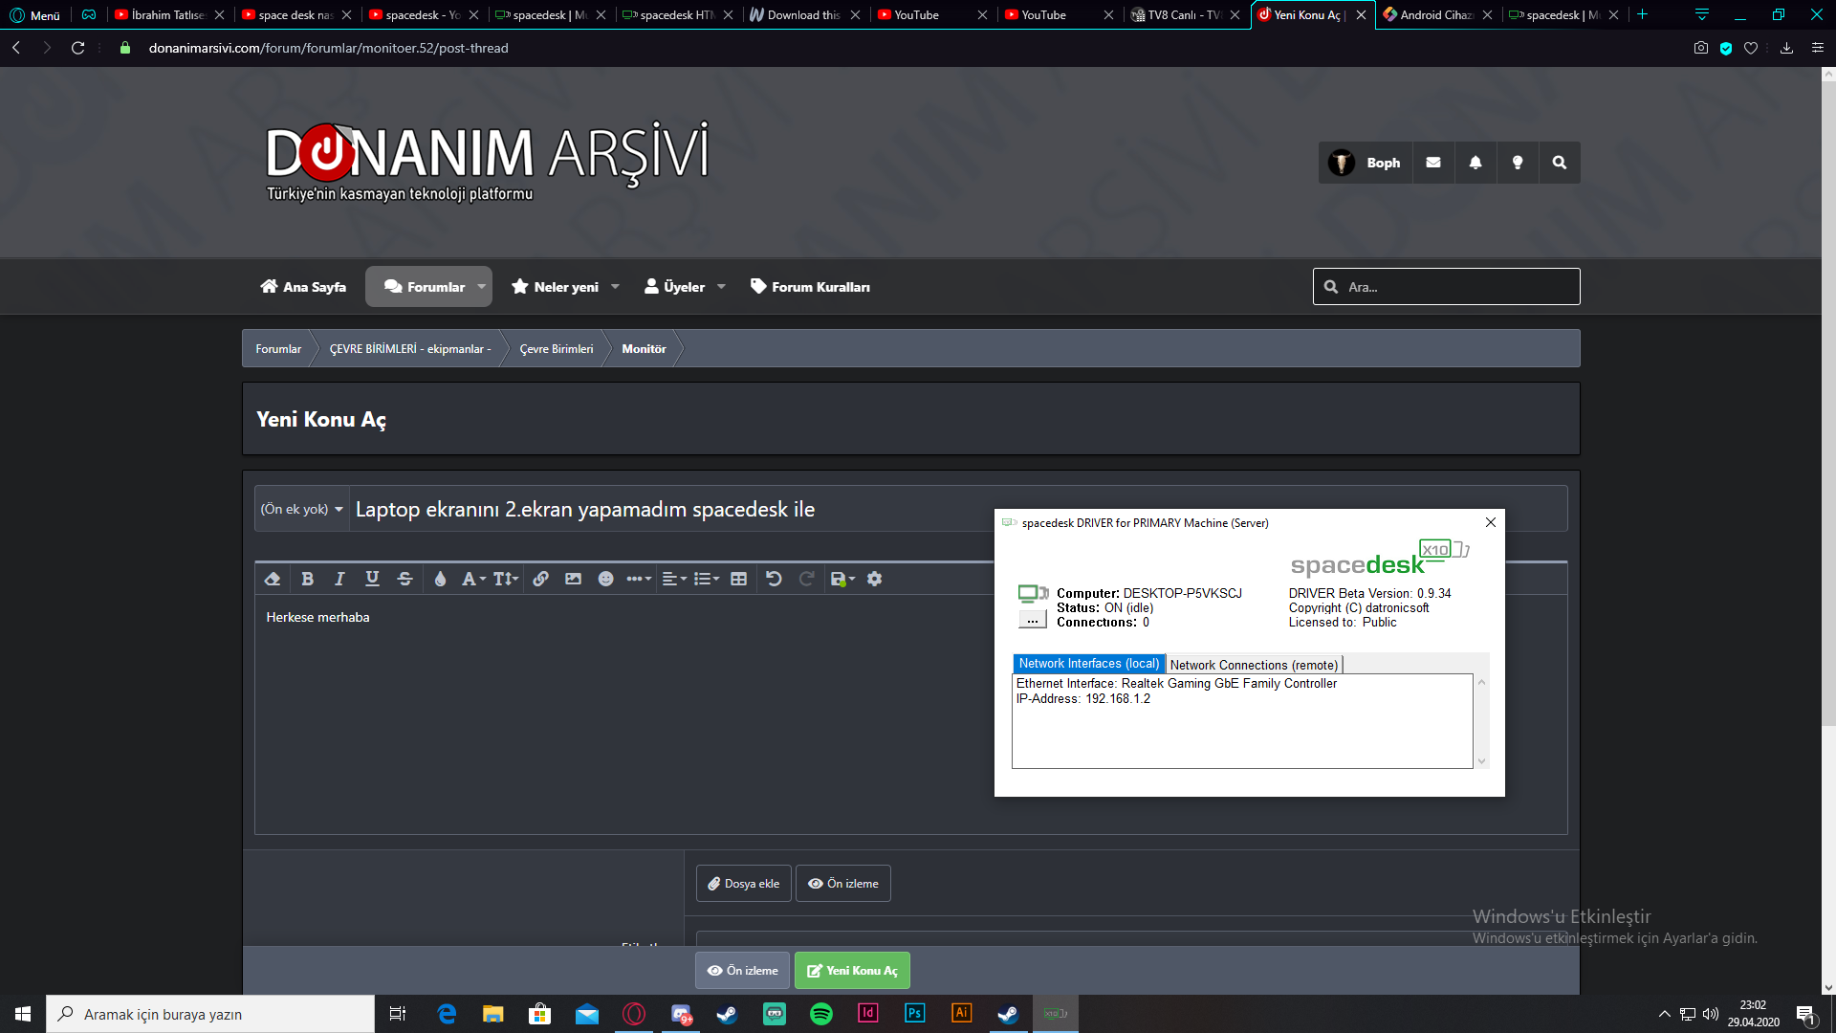Click the ... button in spacedesk window
This screenshot has height=1033, width=1836.
click(1032, 620)
